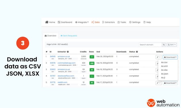181x108 pixels.
Task: Click completed status in coinmarketcap.com row
Action: pos(134,63)
